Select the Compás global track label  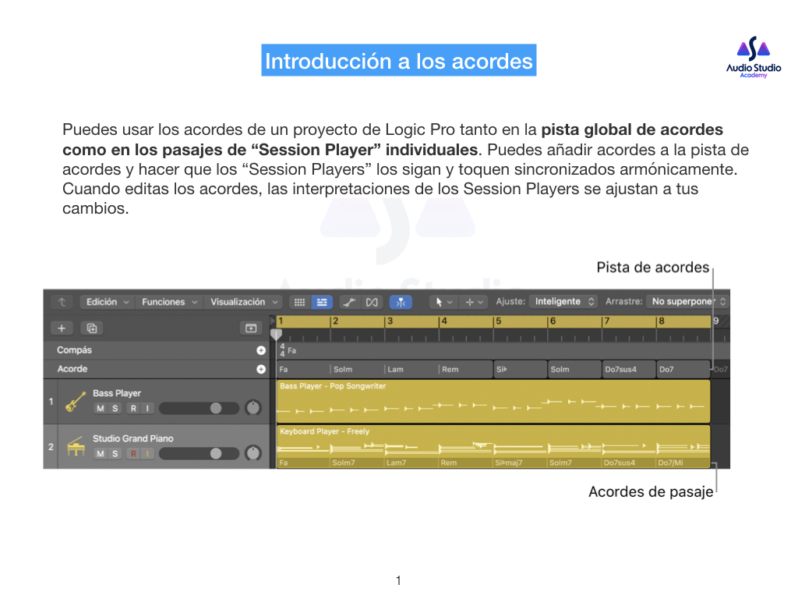[74, 350]
